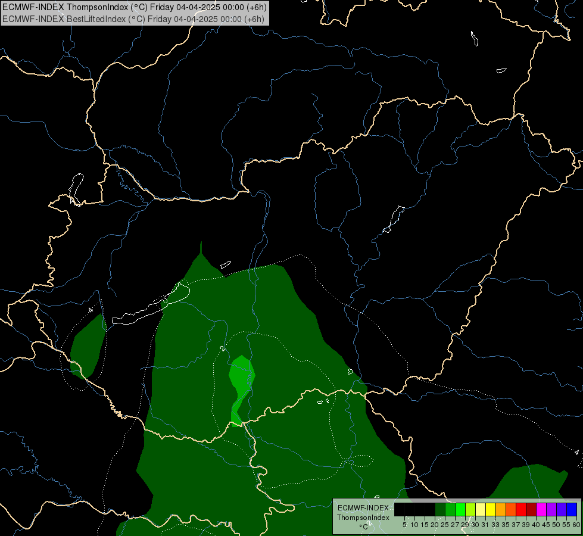
Task: Pick the pale yellow 30-31 legend swatch
Action: 481,509
